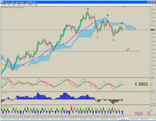Click the current price tag on the price axis
156x121 pixels.
(153, 30)
